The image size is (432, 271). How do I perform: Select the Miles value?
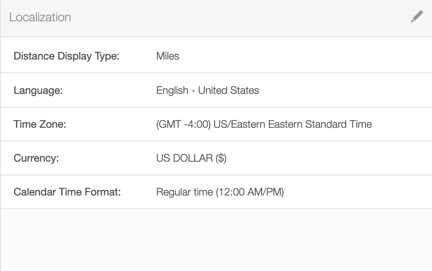click(167, 56)
